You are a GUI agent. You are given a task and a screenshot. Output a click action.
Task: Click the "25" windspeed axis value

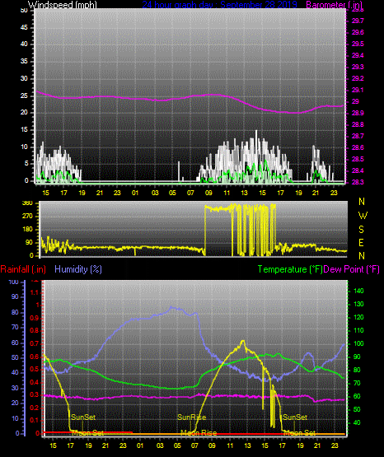[24, 96]
